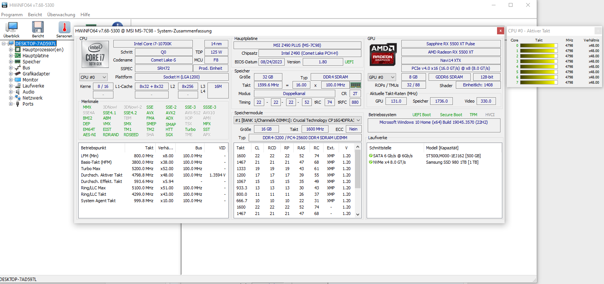Click the DDR4-3200 / PC4-25600 type field
Image resolution: width=604 pixels, height=284 pixels.
pos(305,138)
